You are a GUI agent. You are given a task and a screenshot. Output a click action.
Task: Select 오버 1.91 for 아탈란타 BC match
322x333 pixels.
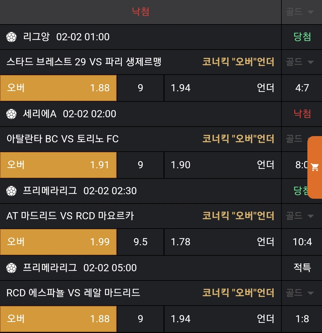tap(58, 165)
